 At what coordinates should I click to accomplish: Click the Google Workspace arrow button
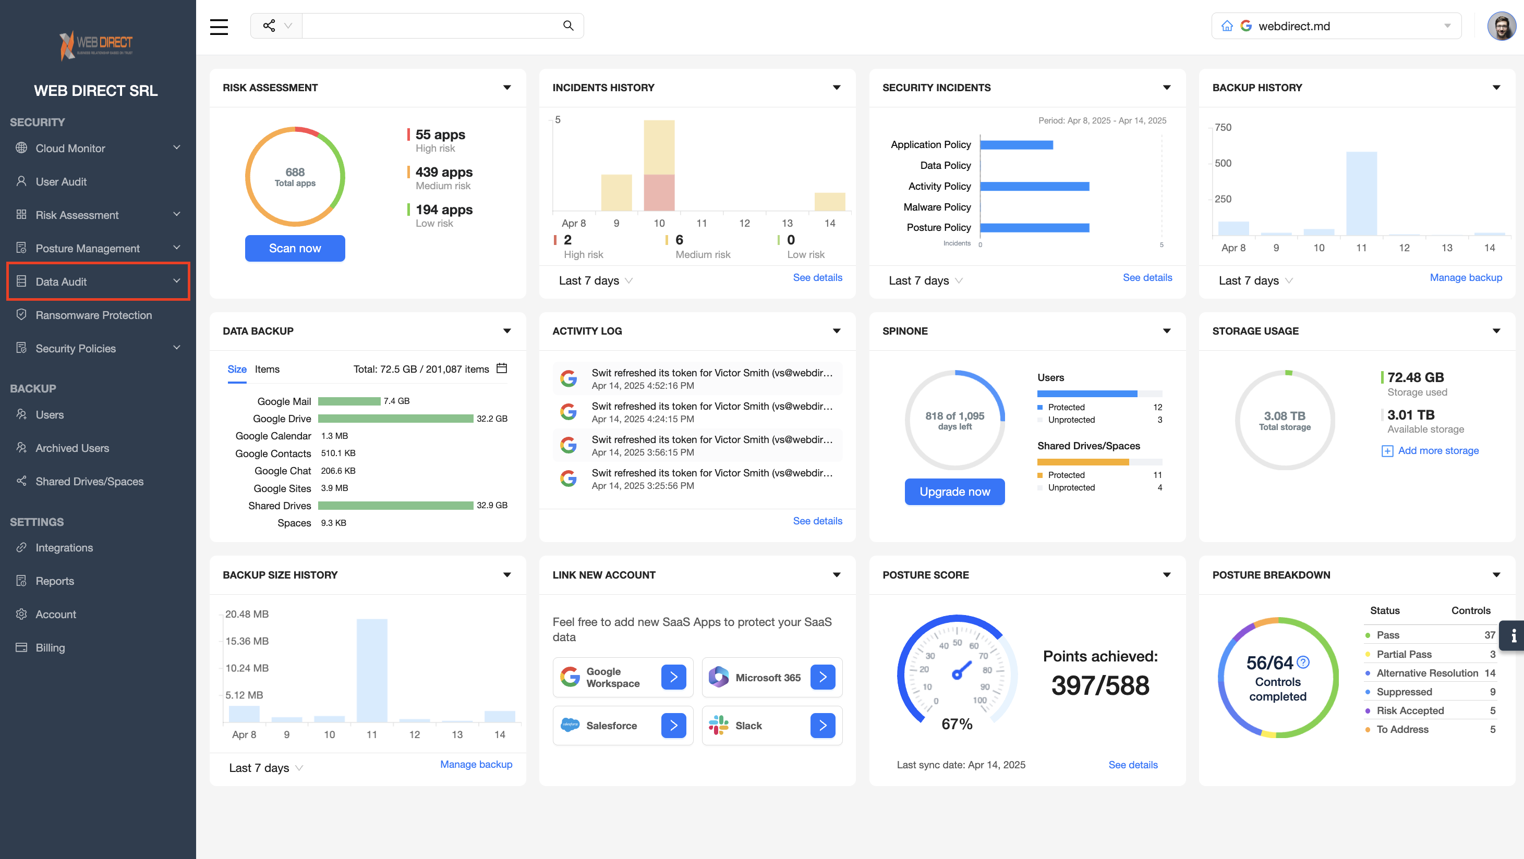pos(673,677)
